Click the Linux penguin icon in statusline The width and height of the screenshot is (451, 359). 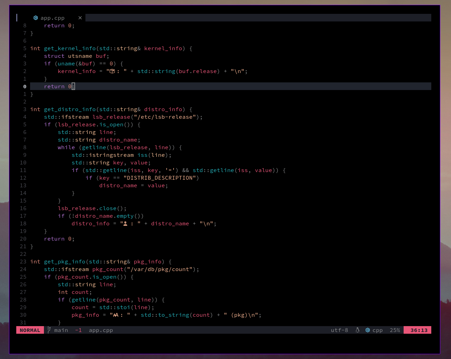[358, 330]
